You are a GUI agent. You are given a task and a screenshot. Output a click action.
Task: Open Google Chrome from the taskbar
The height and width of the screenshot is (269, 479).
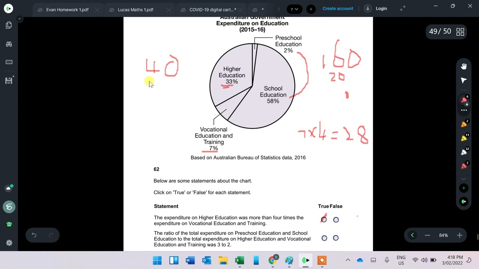273,260
